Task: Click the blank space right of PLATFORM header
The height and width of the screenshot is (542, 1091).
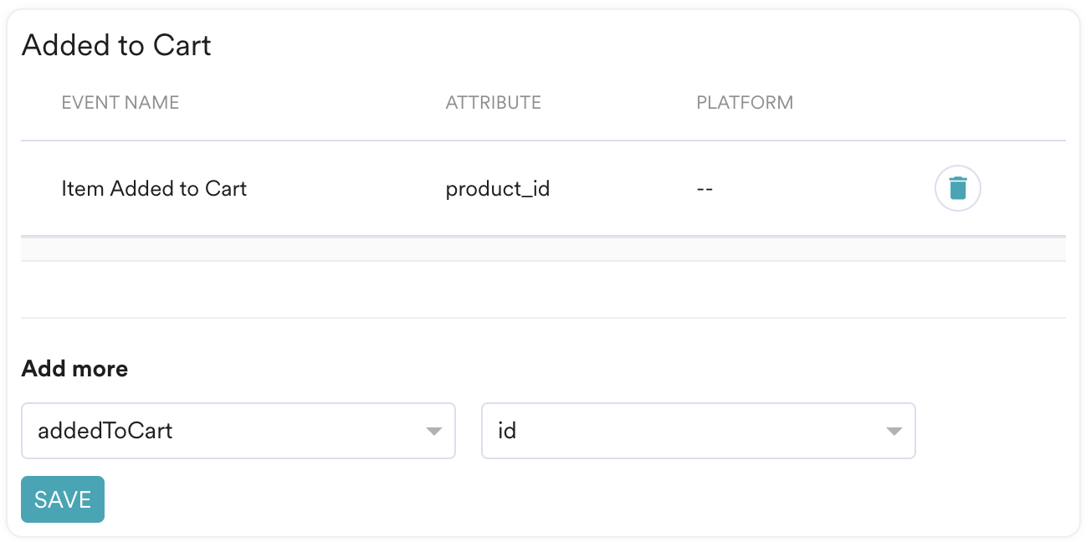Action: coord(929,103)
